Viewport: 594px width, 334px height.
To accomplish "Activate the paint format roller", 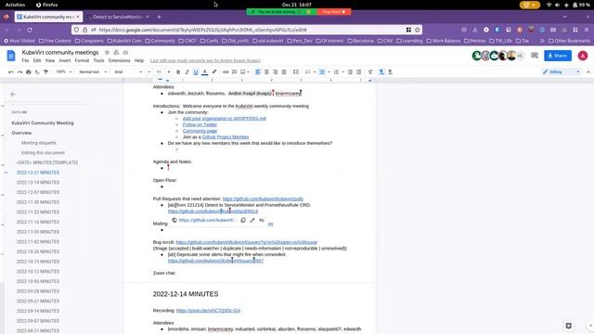I will tap(45, 72).
